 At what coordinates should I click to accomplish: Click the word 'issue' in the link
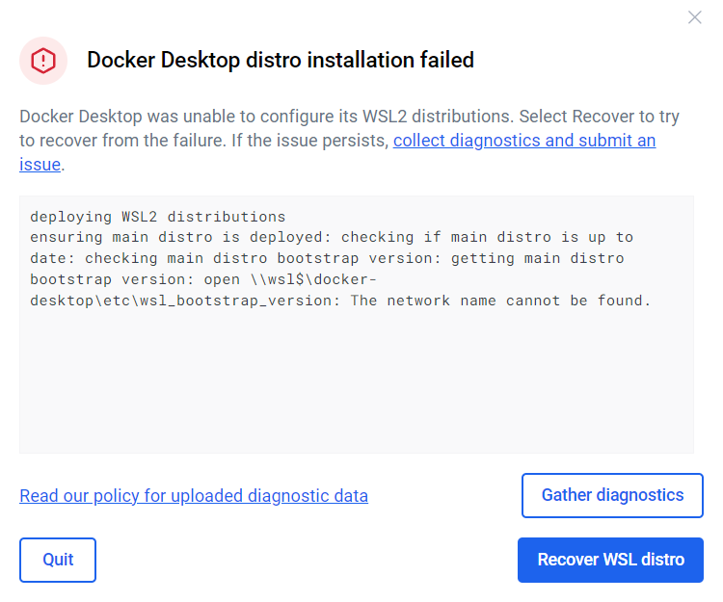[40, 165]
